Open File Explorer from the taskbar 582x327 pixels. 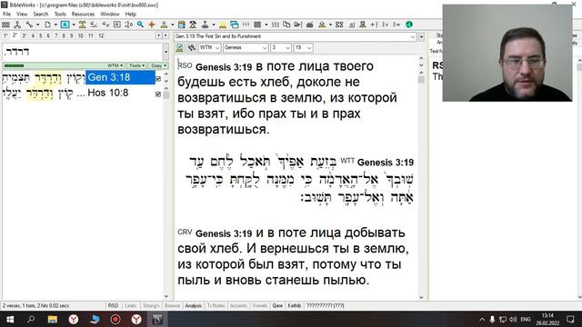[x=53, y=319]
